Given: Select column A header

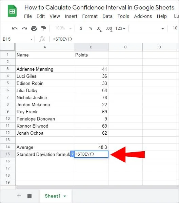Looking at the screenshot, I should pos(45,47).
